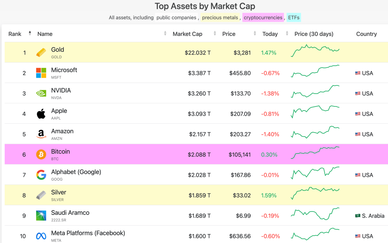Viewport: 388px width, 243px height.
Task: Click the USA flag in Microsoft row
Action: coord(358,73)
